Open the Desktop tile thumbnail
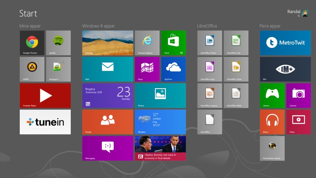The width and height of the screenshot is (316, 178). (107, 43)
